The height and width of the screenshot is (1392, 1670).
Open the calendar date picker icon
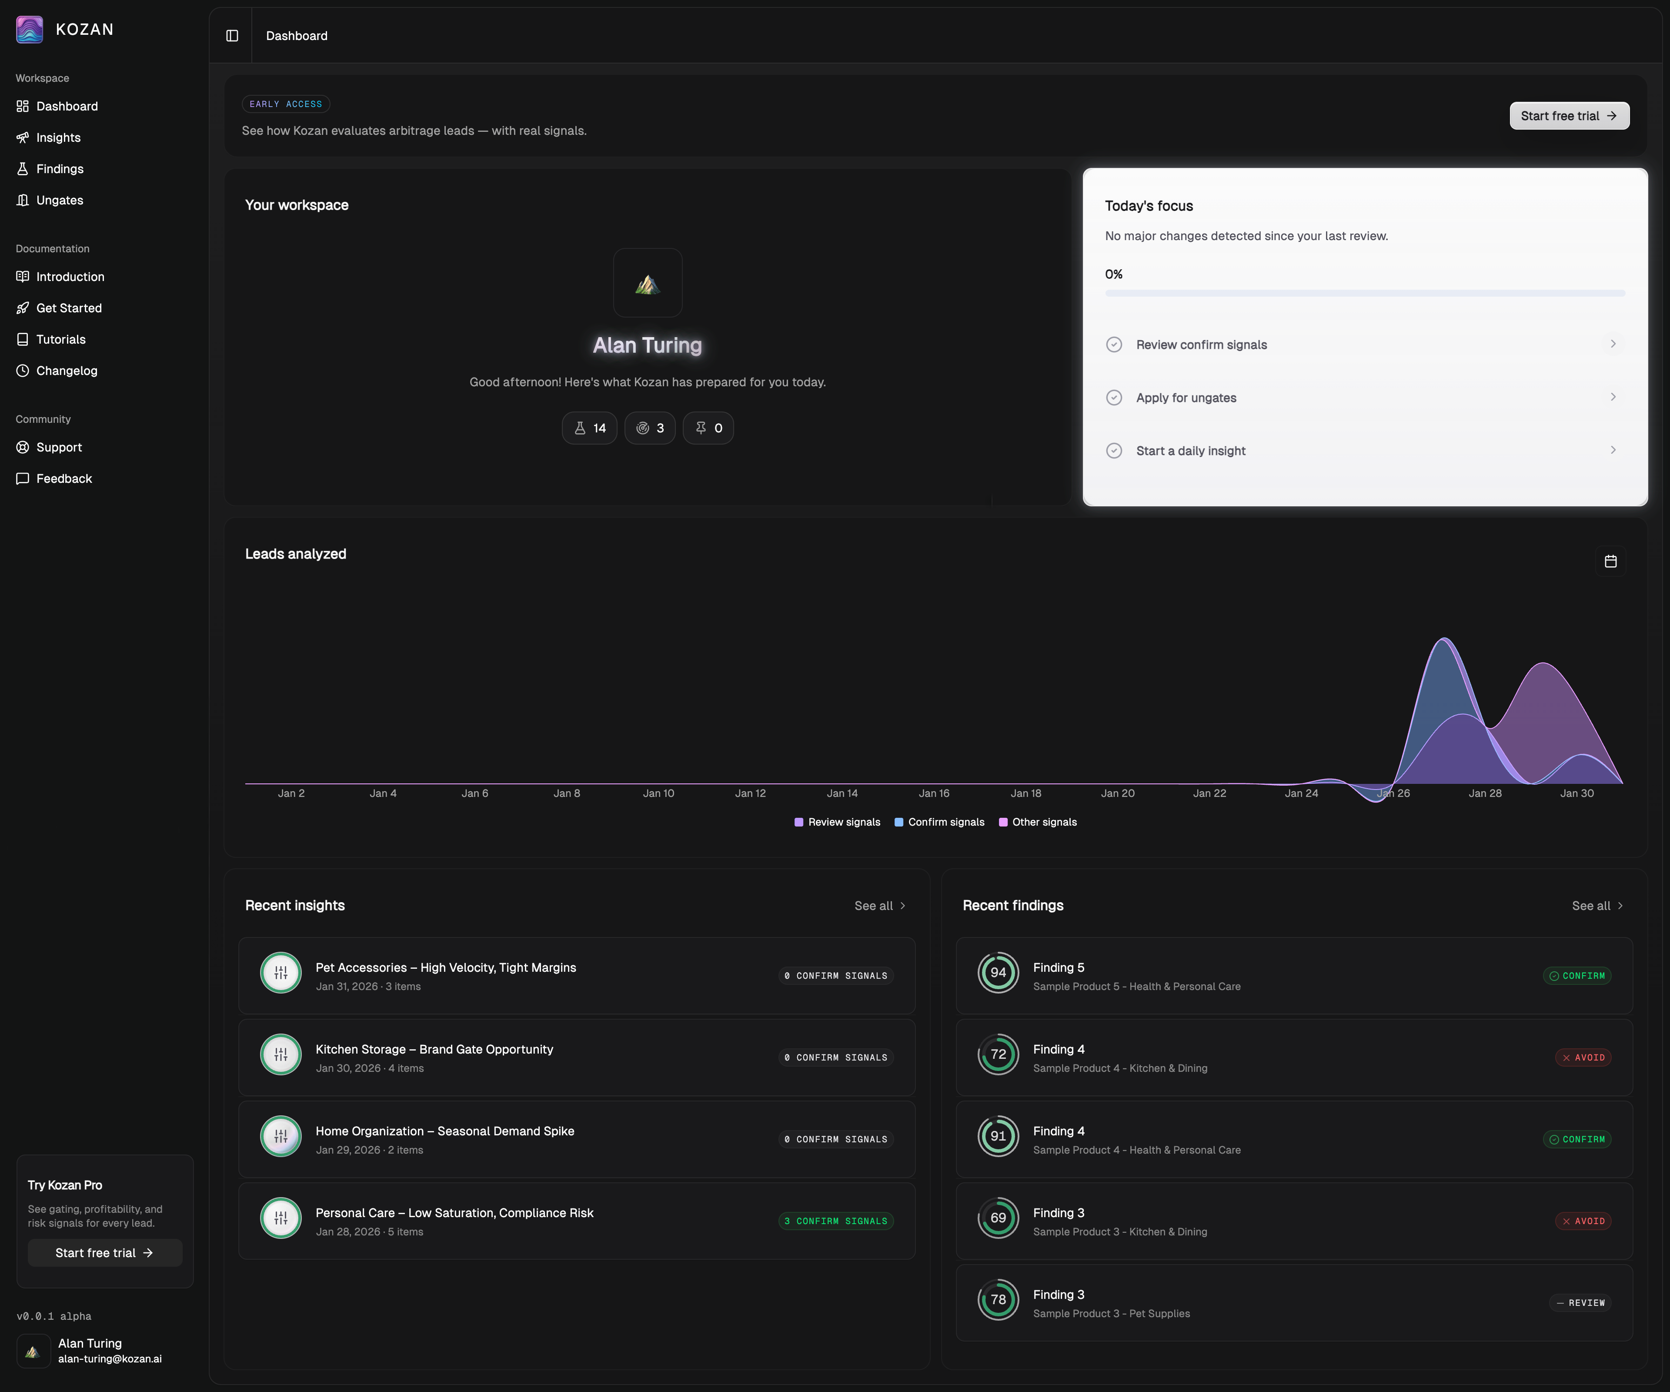pyautogui.click(x=1610, y=562)
